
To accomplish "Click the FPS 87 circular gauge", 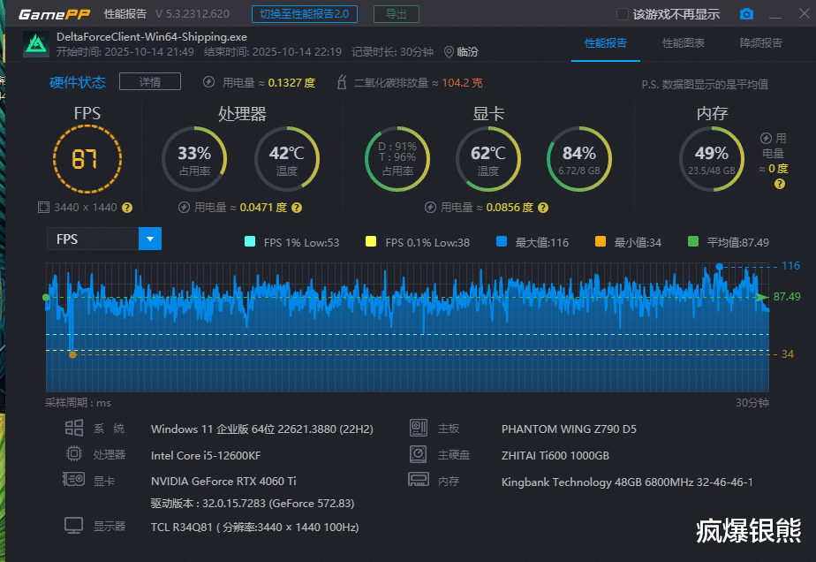I will (87, 159).
